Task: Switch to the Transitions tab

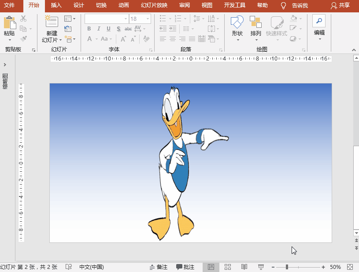Action: coord(101,5)
